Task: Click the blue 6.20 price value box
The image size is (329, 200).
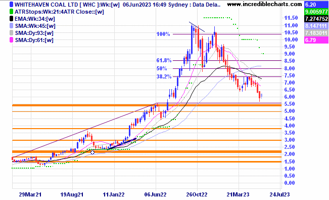Action: coord(316,5)
